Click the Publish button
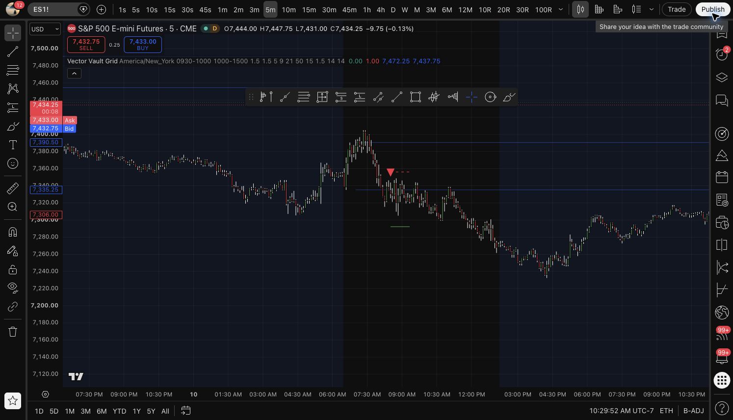The width and height of the screenshot is (733, 420). tap(712, 9)
